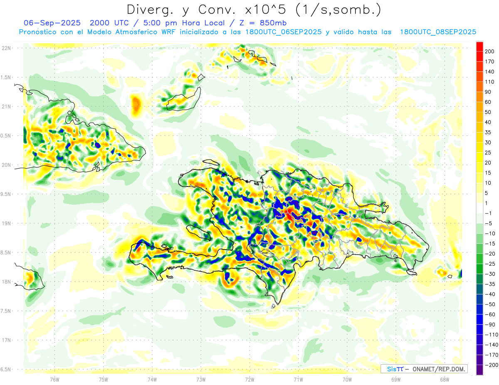Image resolution: width=499 pixels, height=385 pixels.
Task: Click the longitude label '72W'
Action: pos(249,379)
